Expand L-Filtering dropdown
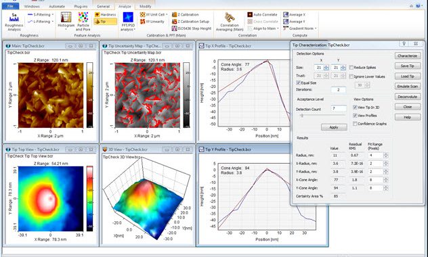 pos(53,21)
